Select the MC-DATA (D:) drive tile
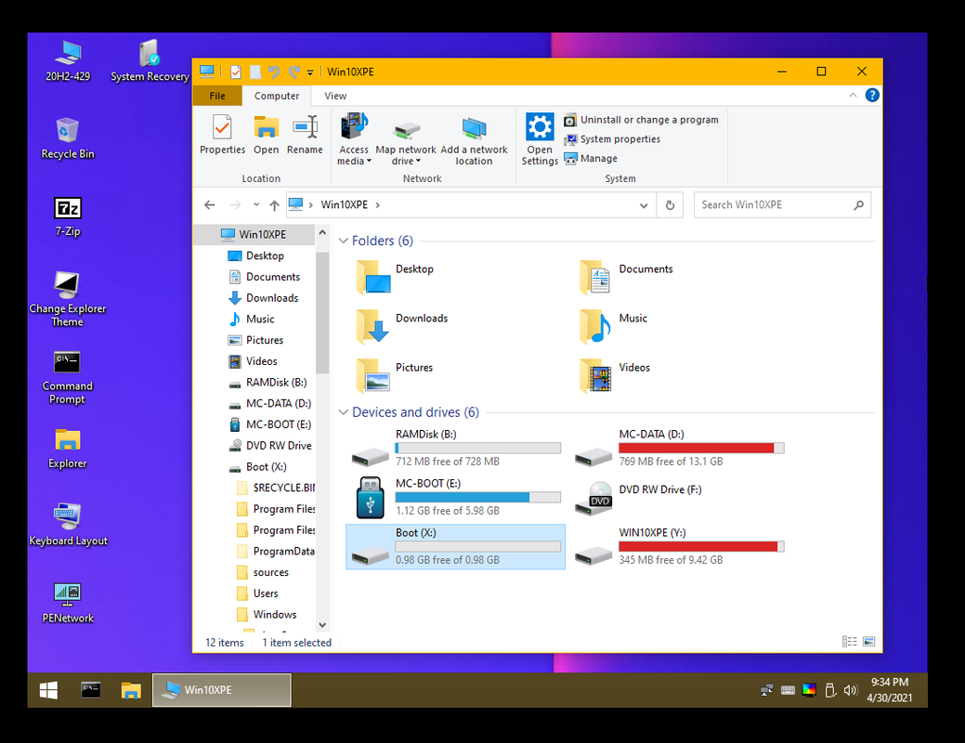Image resolution: width=965 pixels, height=743 pixels. [x=679, y=449]
